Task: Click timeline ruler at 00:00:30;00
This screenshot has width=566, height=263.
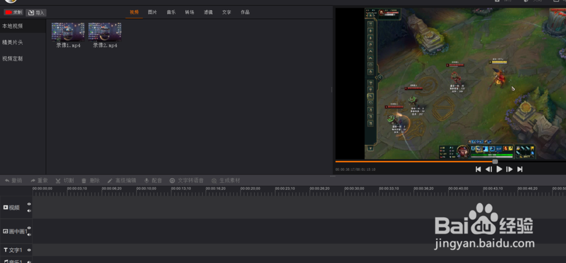Action: click(354, 189)
